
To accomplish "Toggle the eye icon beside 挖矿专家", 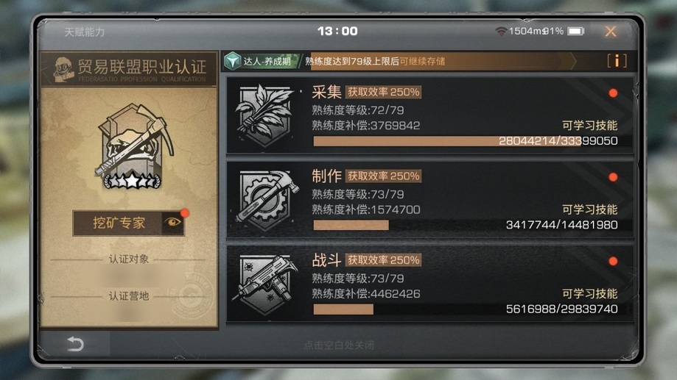I will 172,222.
